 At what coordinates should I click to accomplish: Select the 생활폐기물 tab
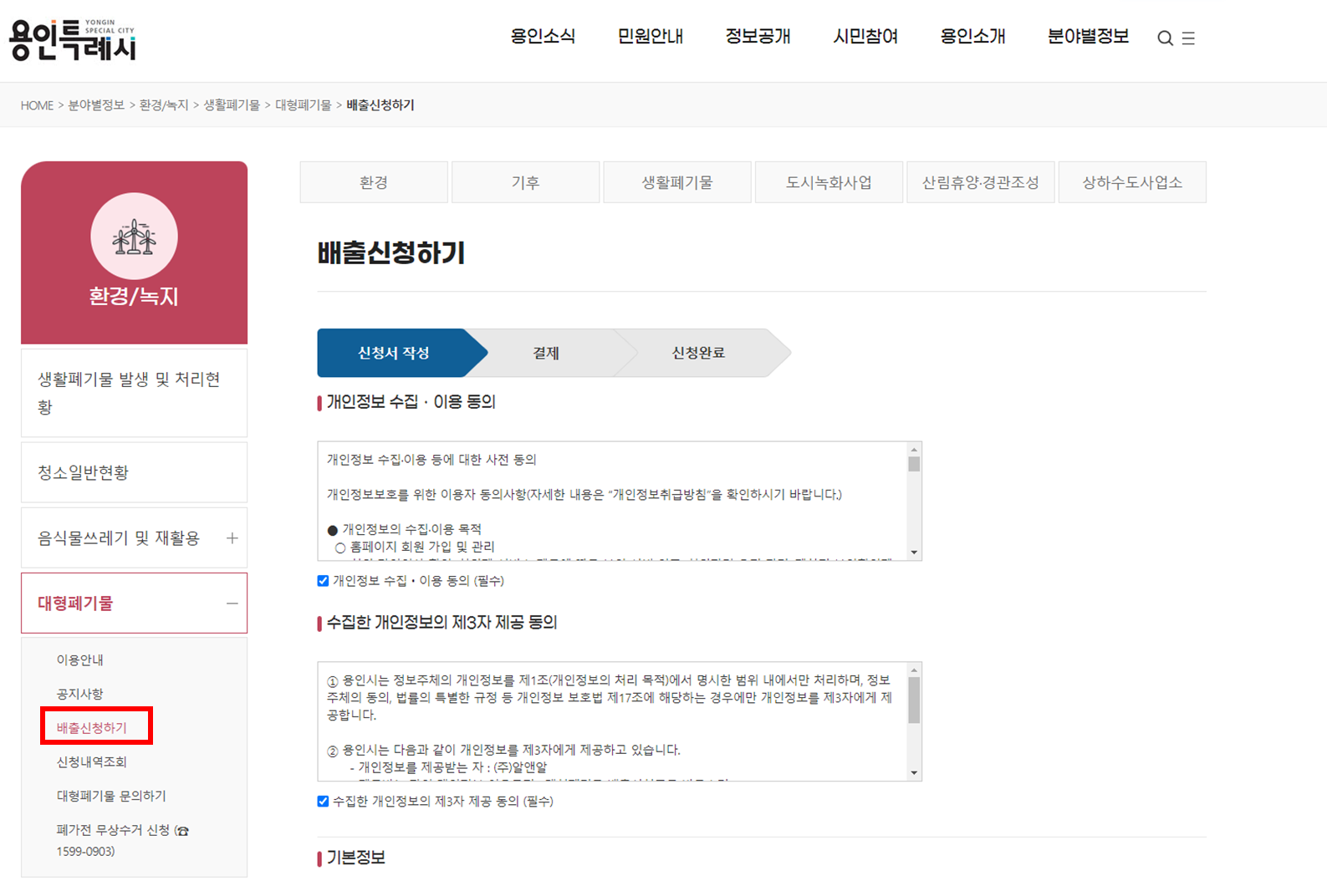click(x=677, y=182)
